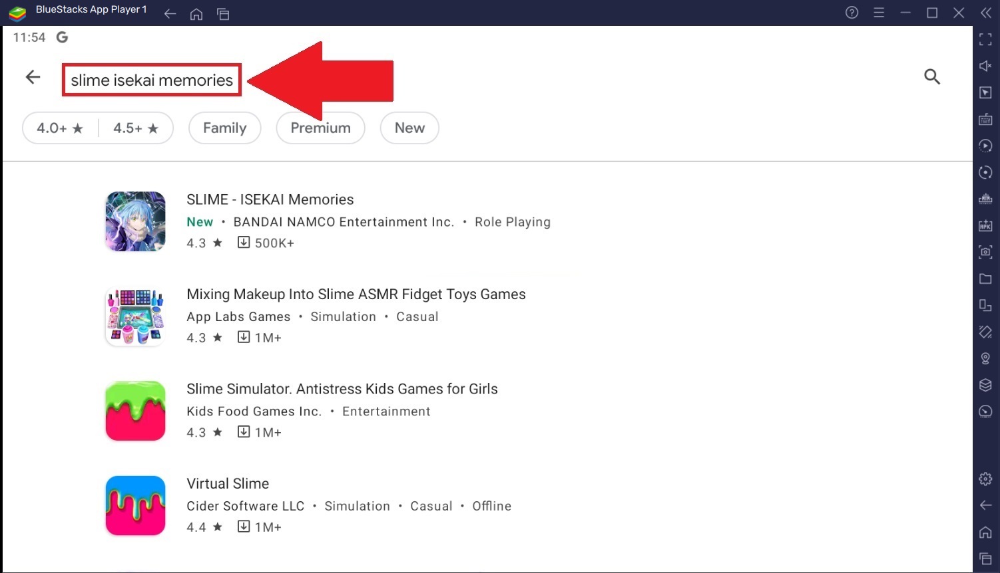1000x573 pixels.
Task: Click the sidebar speedometer eco mode icon
Action: pos(986,411)
